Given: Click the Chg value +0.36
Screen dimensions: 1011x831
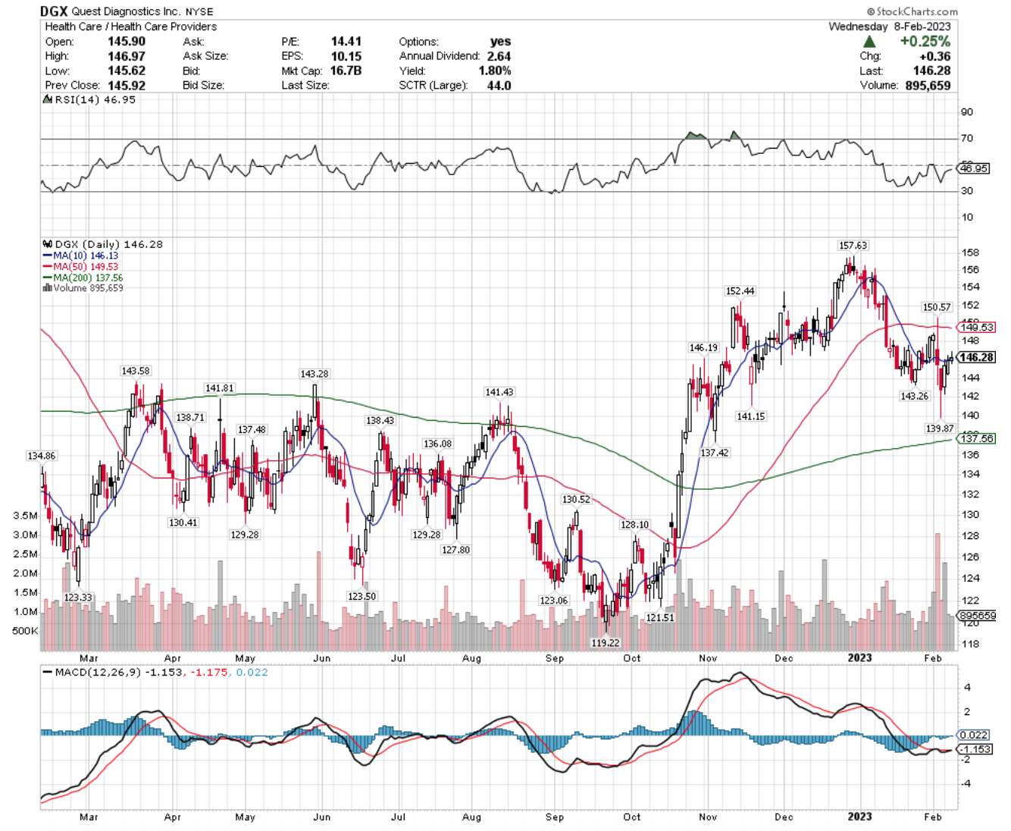Looking at the screenshot, I should pyautogui.click(x=934, y=56).
